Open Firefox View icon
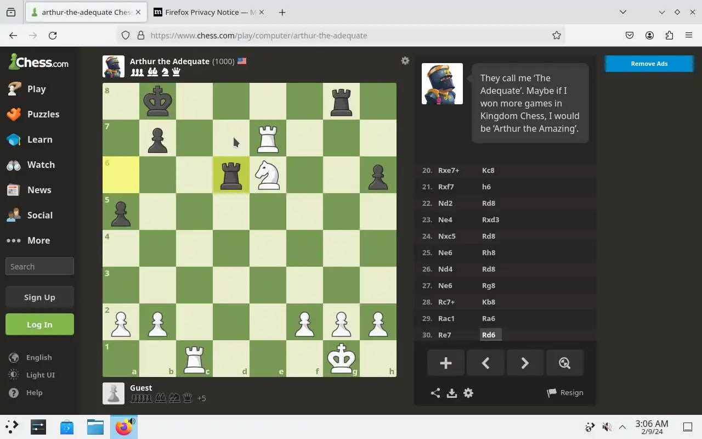The image size is (702, 439). pyautogui.click(x=11, y=12)
